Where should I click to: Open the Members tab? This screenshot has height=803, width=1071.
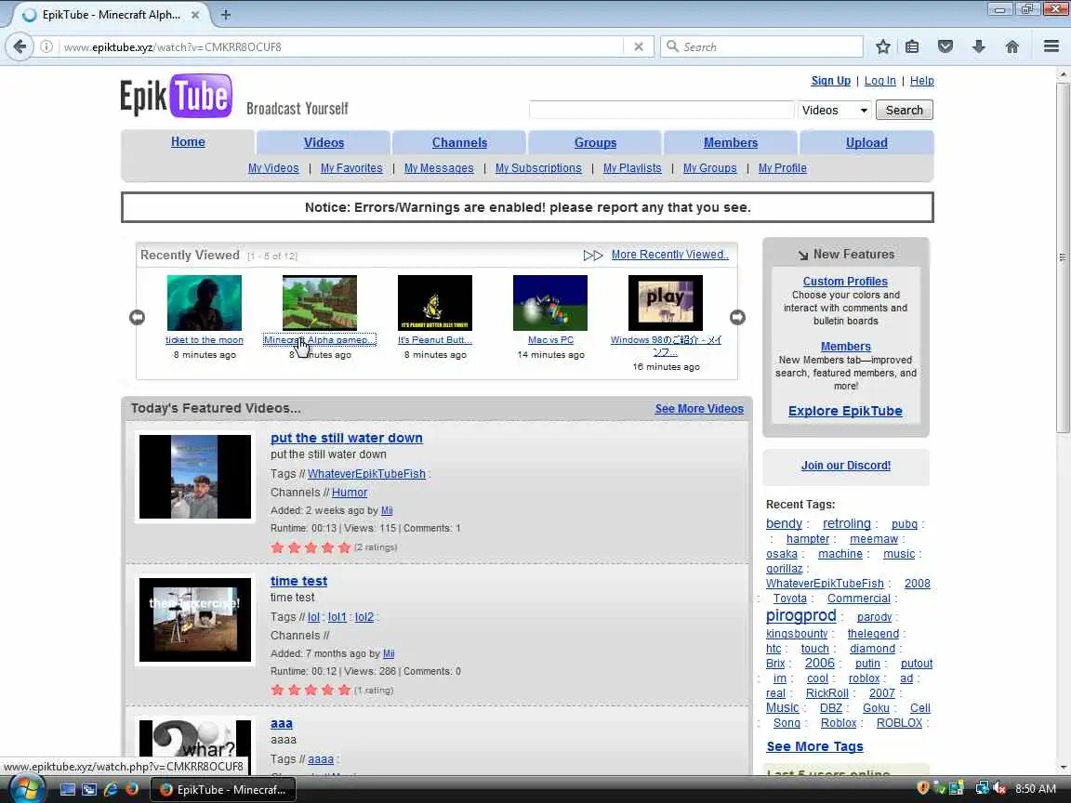731,143
